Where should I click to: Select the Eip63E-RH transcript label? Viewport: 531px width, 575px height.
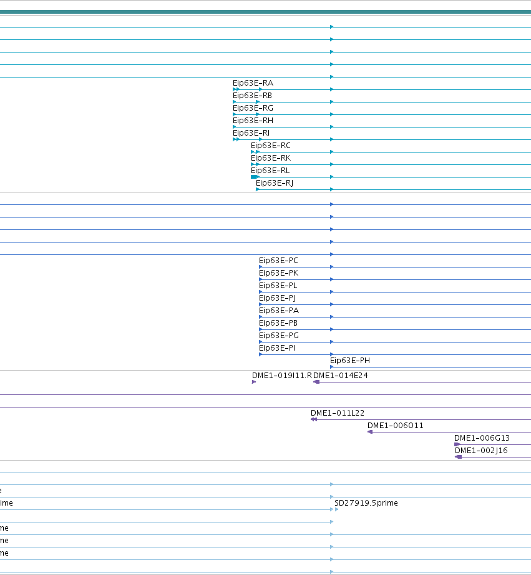click(x=253, y=121)
